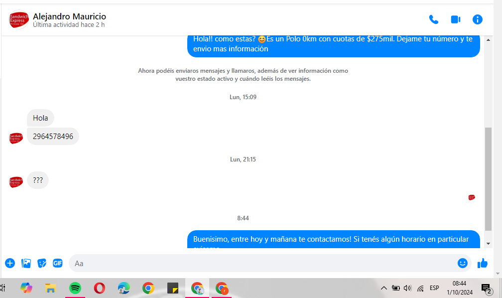The image size is (502, 298).
Task: Click the small seen-receipt avatar
Action: pos(472,197)
